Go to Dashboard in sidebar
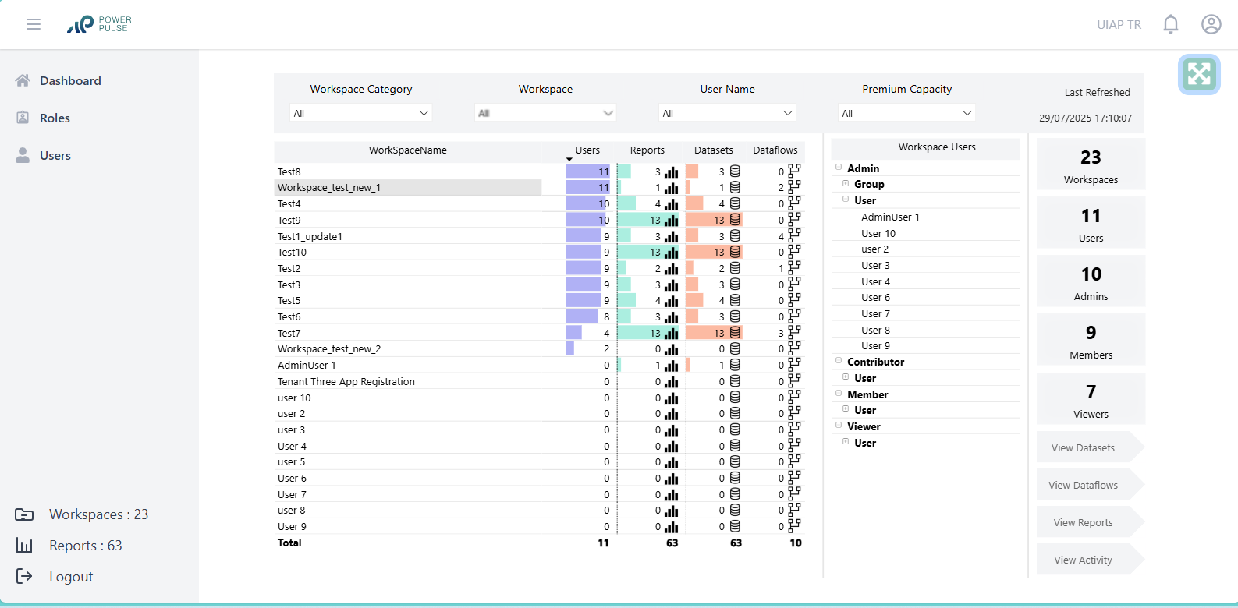Viewport: 1238px width, 608px height. pyautogui.click(x=70, y=80)
